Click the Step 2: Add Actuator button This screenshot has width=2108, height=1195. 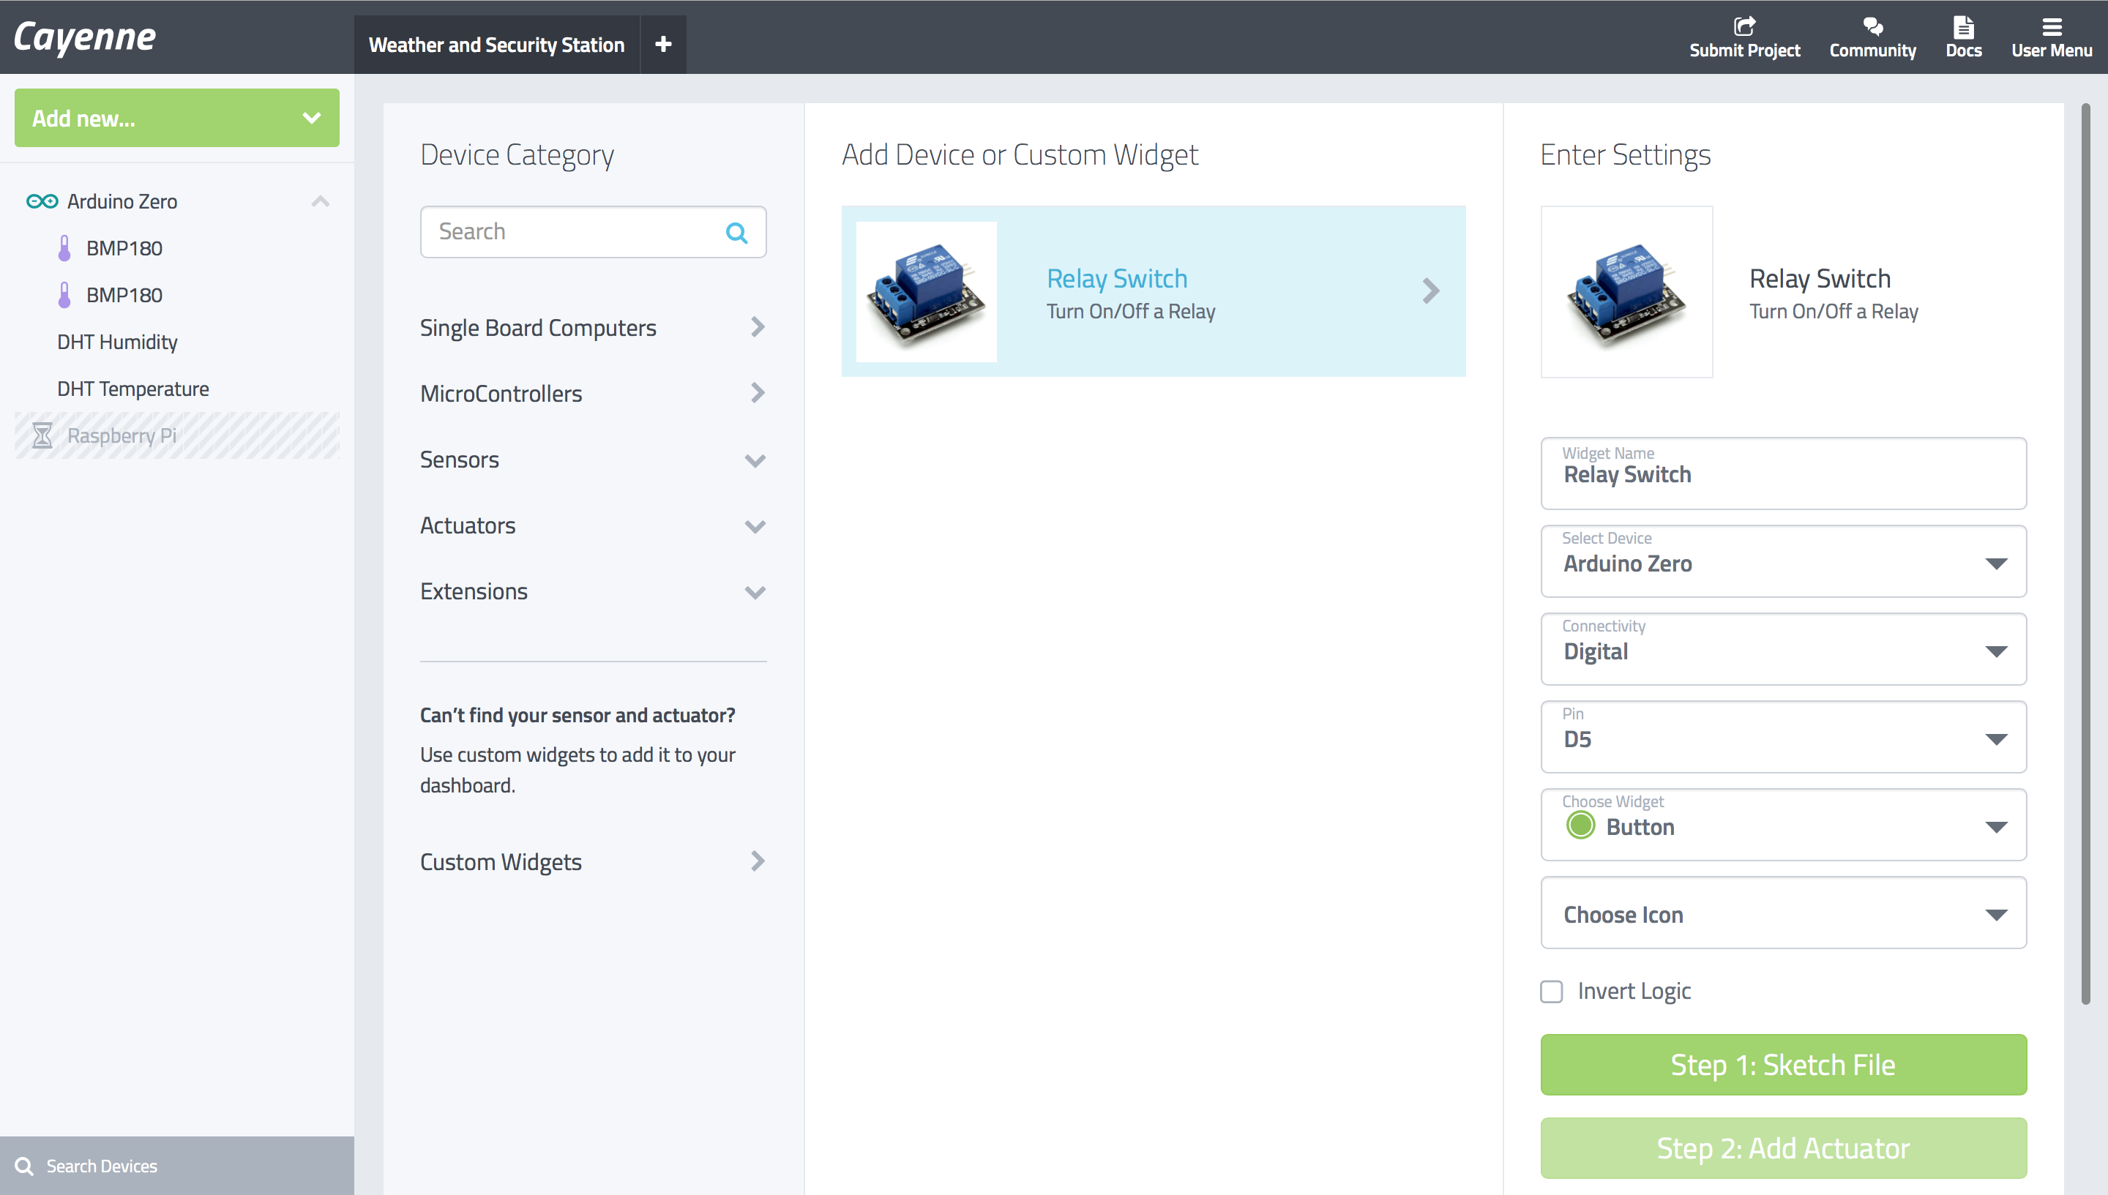tap(1783, 1147)
